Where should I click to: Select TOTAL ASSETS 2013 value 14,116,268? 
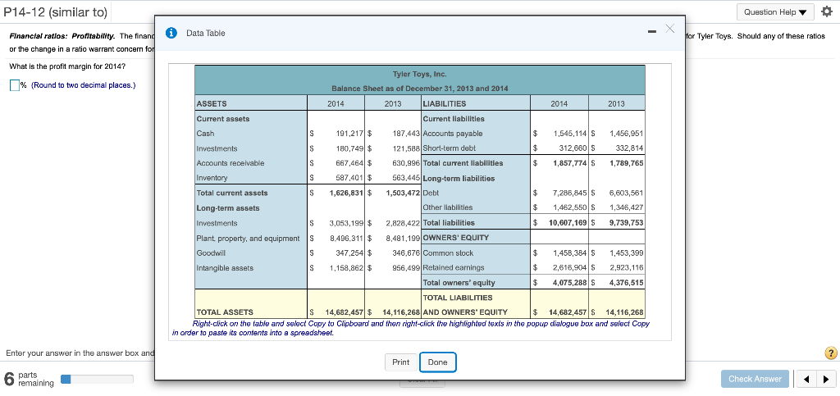[400, 312]
